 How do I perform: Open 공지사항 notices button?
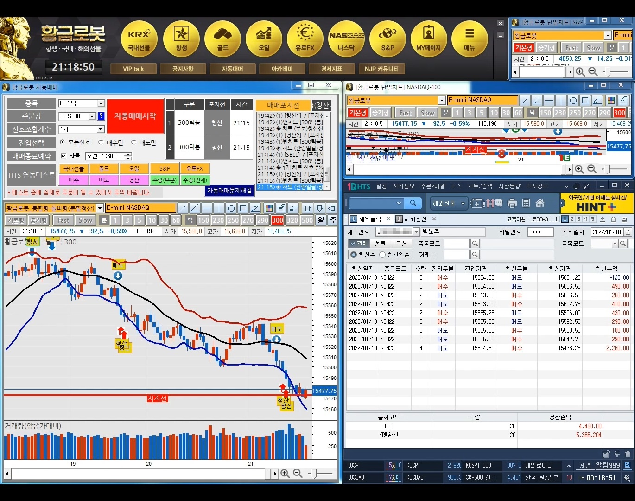(183, 69)
